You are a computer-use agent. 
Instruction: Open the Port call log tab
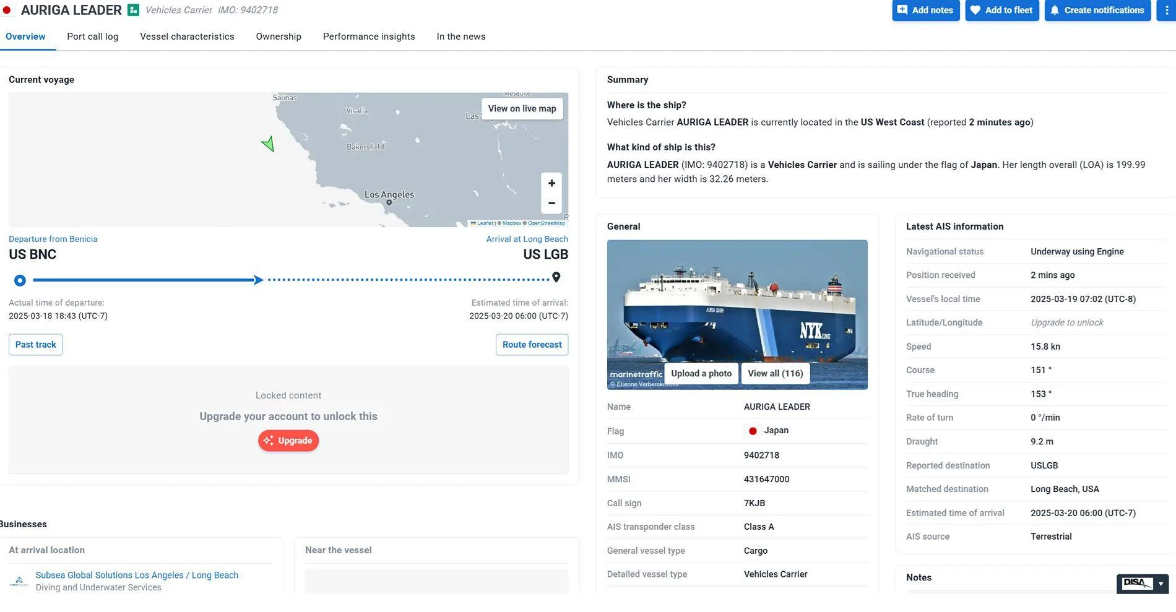pos(92,37)
